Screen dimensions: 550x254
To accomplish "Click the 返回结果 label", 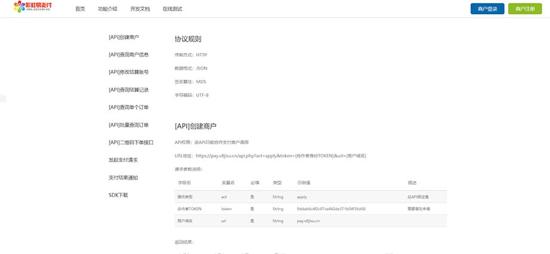I will [184, 242].
